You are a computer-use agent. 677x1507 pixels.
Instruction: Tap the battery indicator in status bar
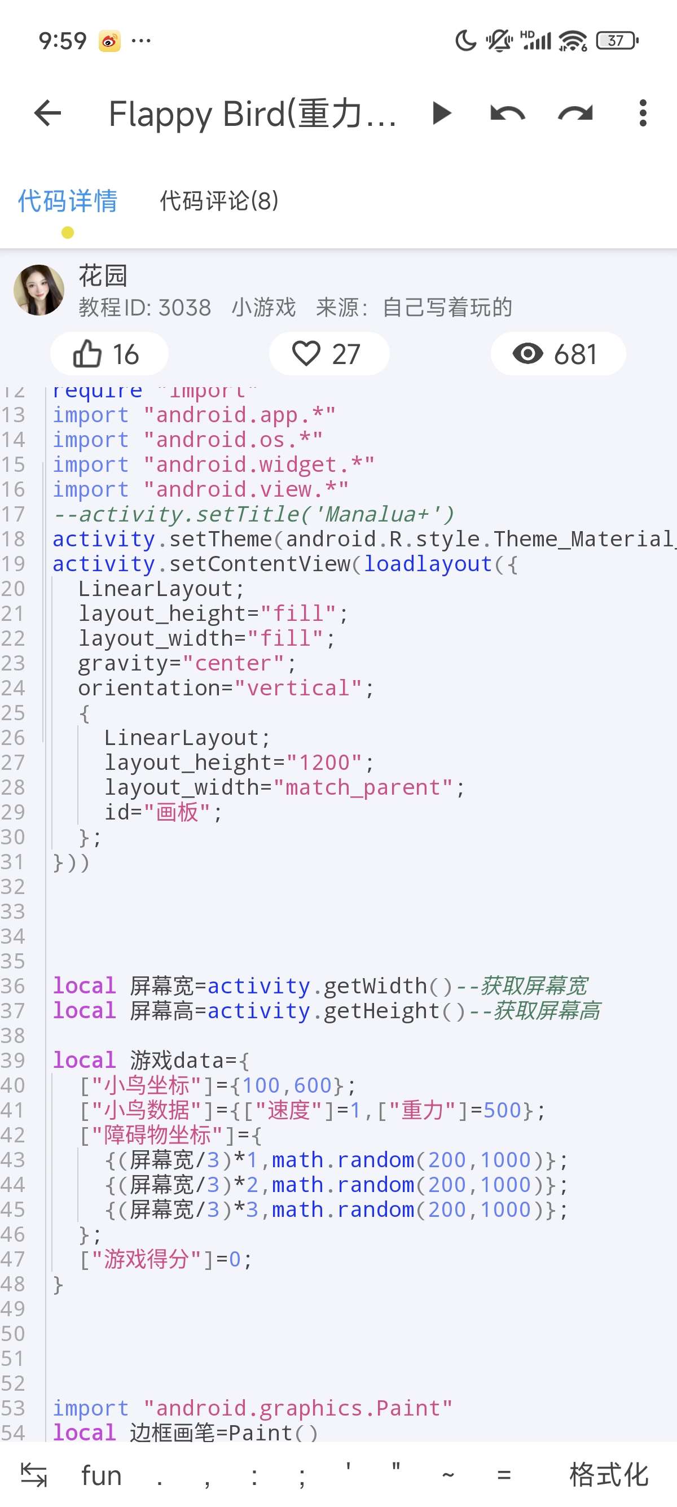coord(617,41)
